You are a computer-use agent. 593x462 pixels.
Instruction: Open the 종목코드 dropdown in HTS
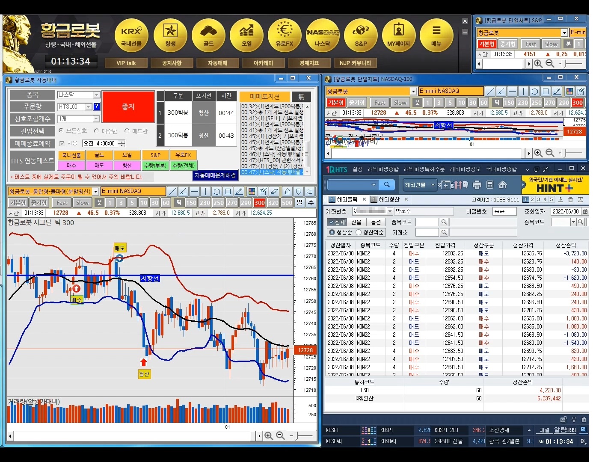(573, 222)
